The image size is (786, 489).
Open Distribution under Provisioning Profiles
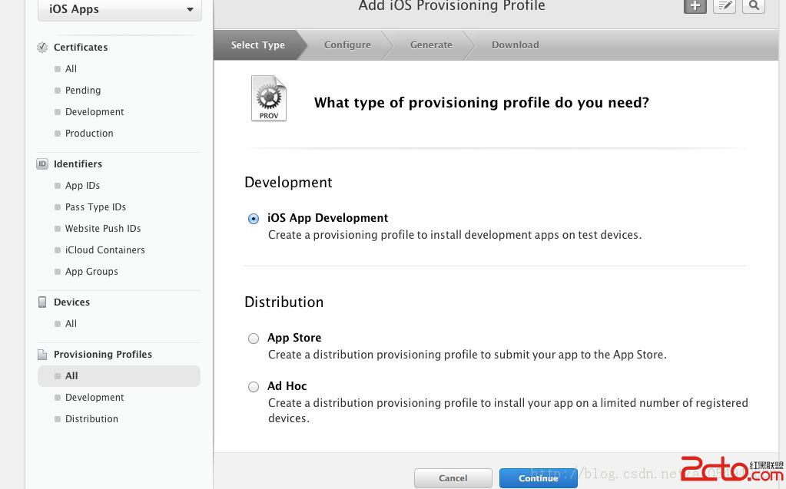91,419
